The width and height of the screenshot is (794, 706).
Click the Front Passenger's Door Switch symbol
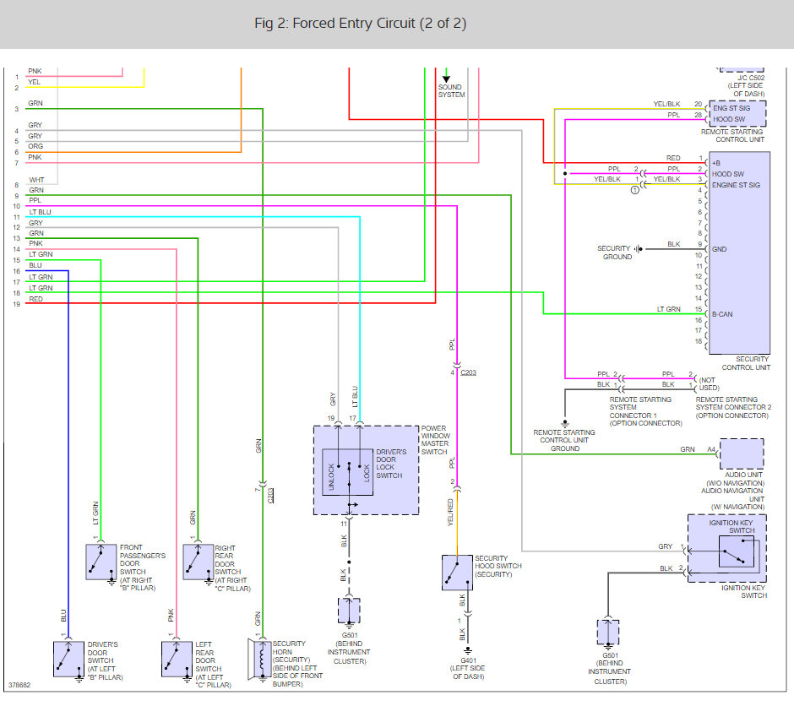(101, 562)
